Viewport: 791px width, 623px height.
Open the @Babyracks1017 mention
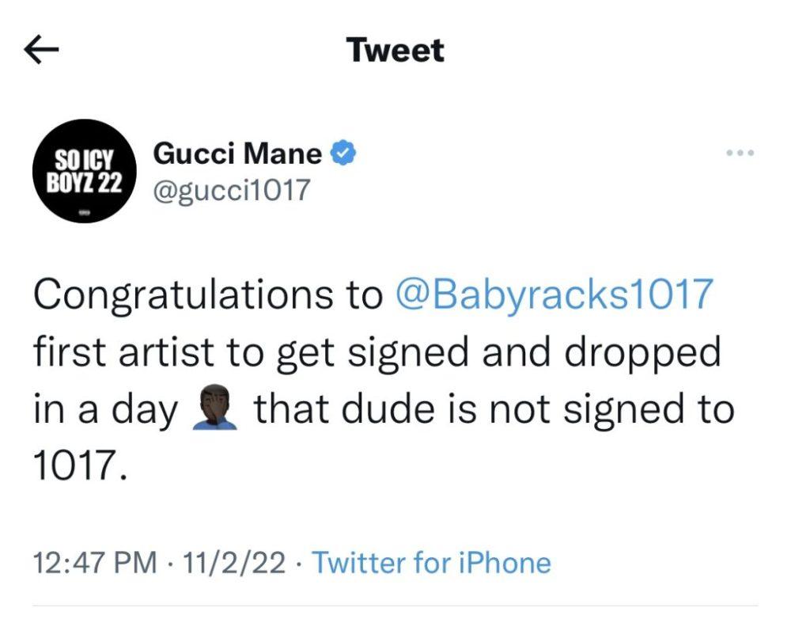(553, 296)
